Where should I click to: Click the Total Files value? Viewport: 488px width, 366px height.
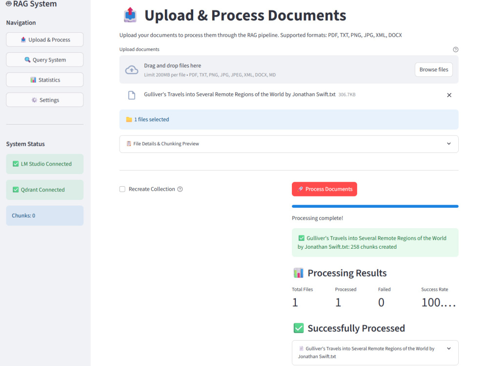(295, 302)
